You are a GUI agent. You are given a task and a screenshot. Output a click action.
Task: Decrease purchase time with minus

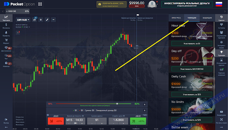[x=69, y=123]
